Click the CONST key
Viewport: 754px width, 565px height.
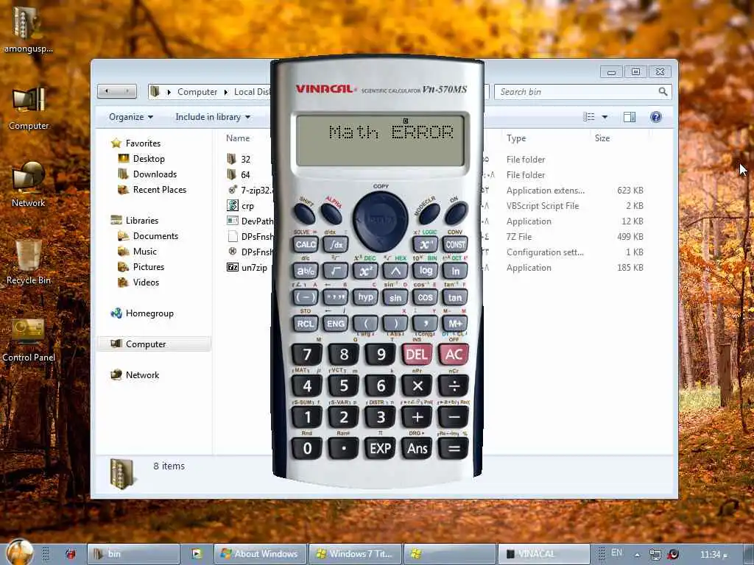pyautogui.click(x=455, y=244)
